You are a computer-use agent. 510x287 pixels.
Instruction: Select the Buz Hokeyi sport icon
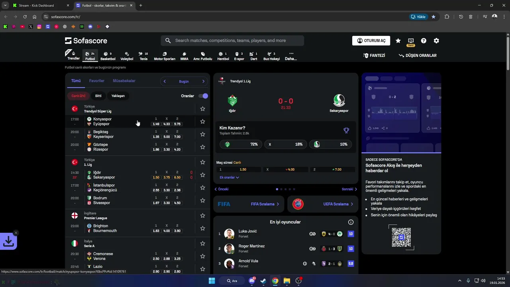coord(271,56)
